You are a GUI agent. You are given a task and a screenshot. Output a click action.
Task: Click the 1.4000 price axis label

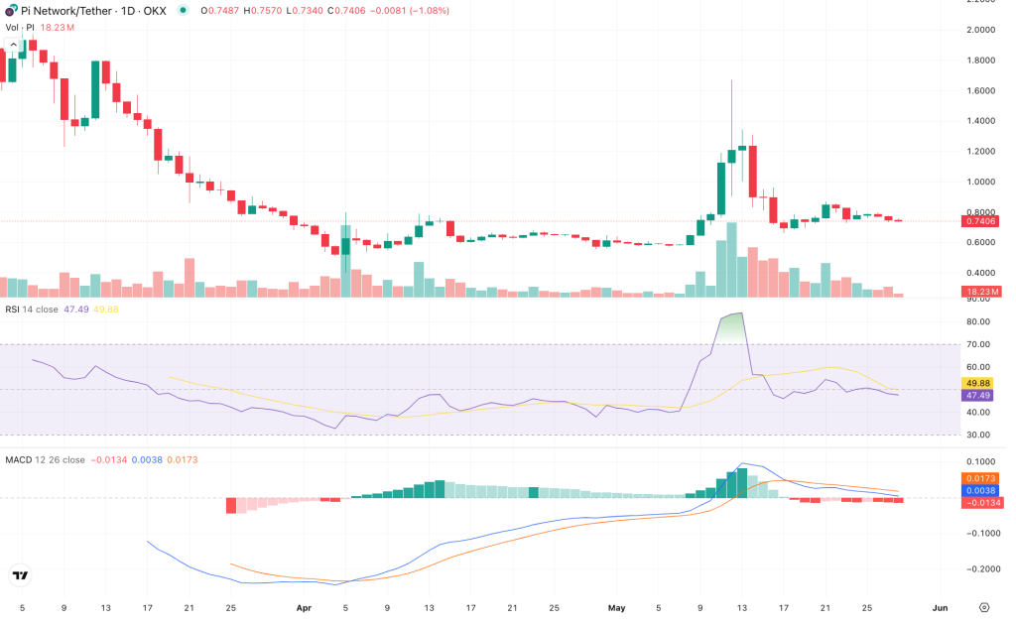(980, 121)
